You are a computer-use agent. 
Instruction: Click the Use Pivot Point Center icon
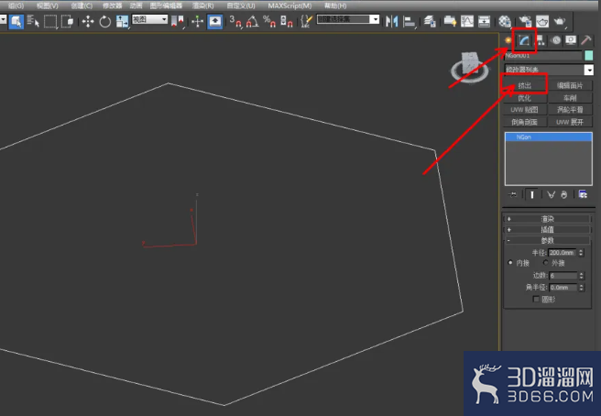[177, 21]
